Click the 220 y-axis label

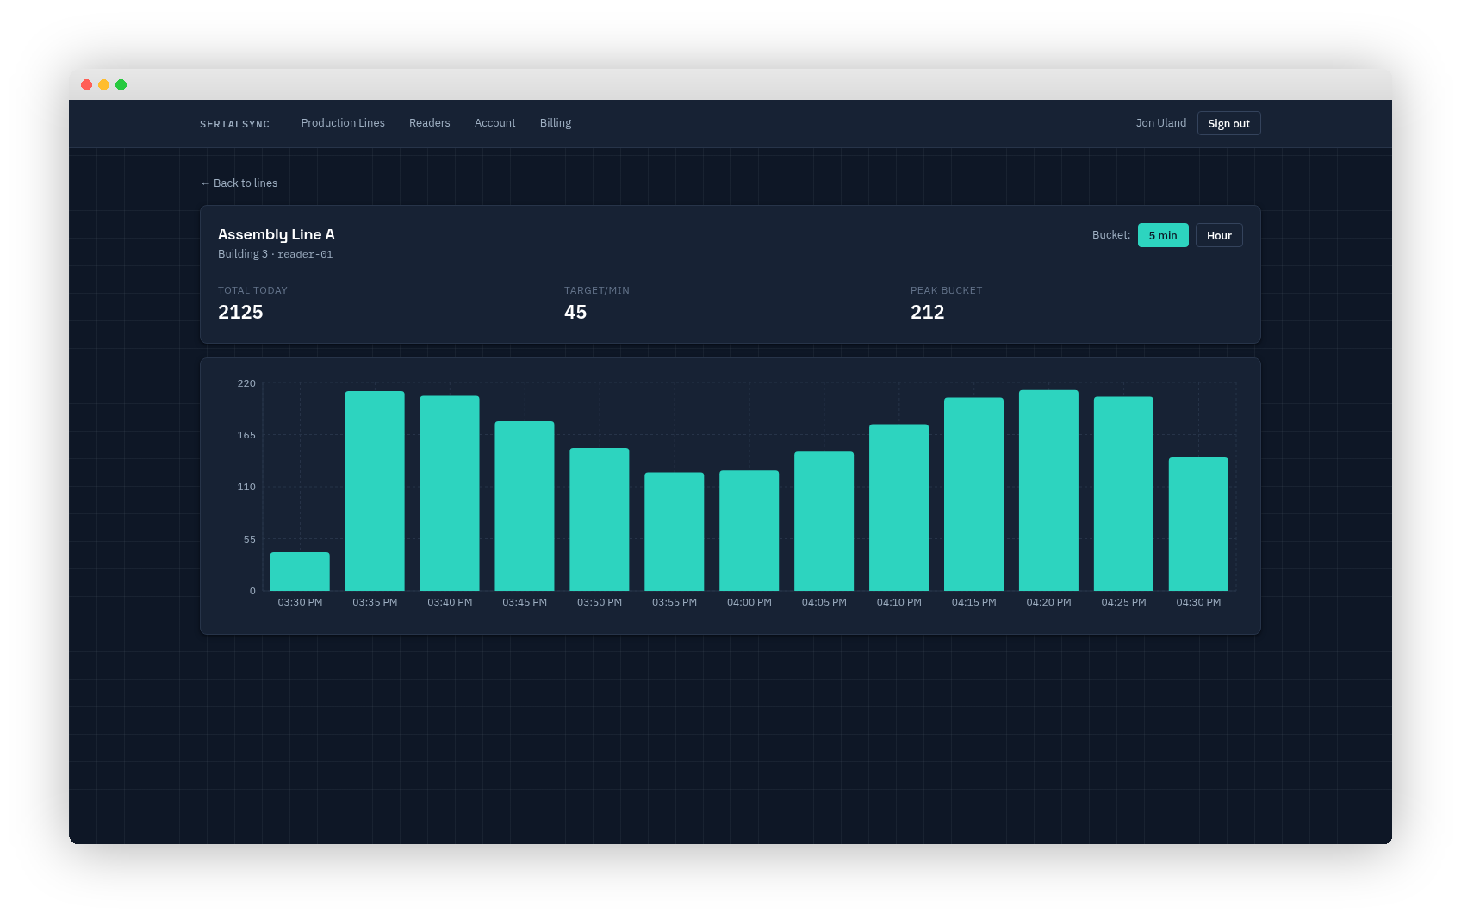pyautogui.click(x=246, y=383)
